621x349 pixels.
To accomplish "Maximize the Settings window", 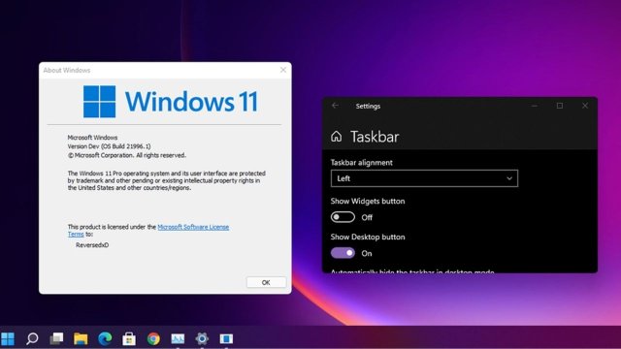I will click(560, 106).
